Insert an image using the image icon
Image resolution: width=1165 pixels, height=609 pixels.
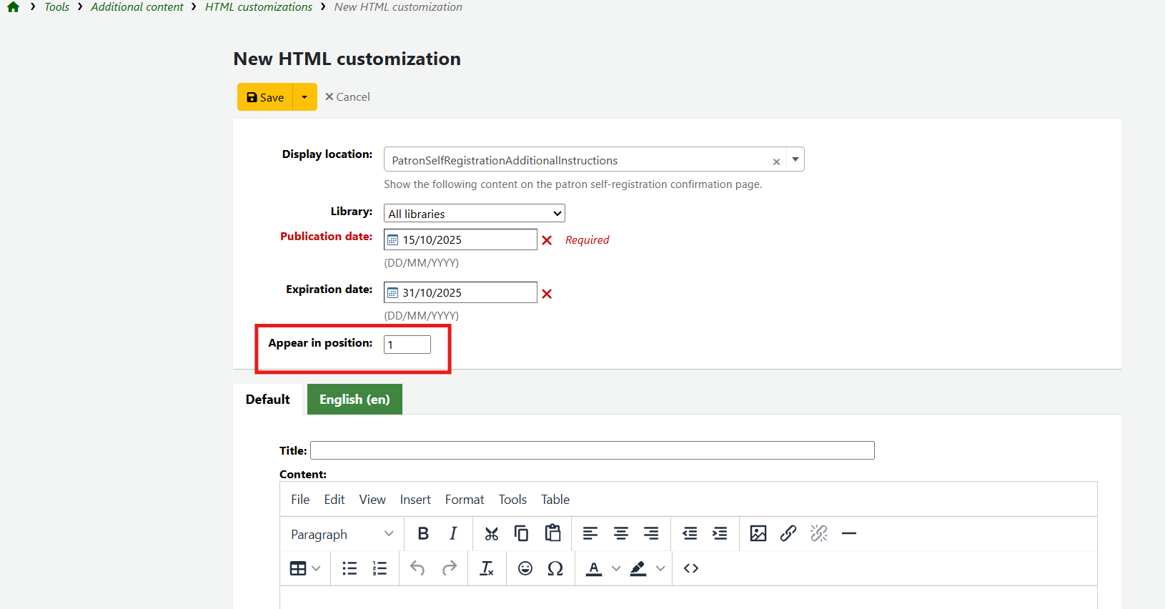(758, 533)
